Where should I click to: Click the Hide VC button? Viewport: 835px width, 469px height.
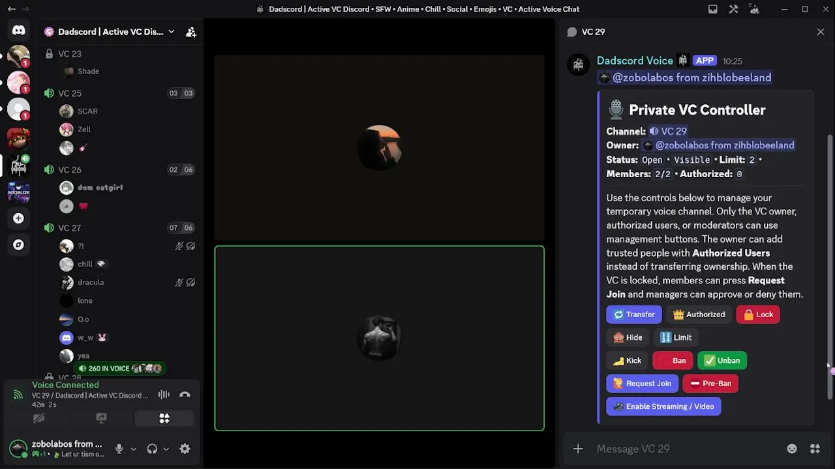click(628, 337)
